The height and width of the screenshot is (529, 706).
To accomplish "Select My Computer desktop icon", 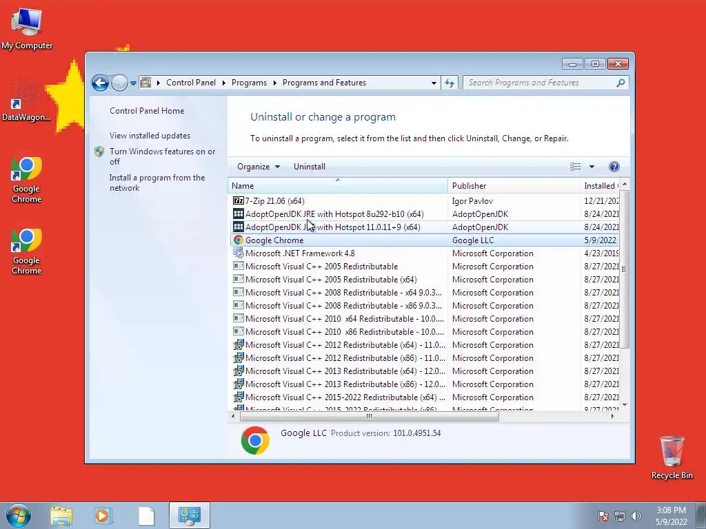I will tap(27, 29).
